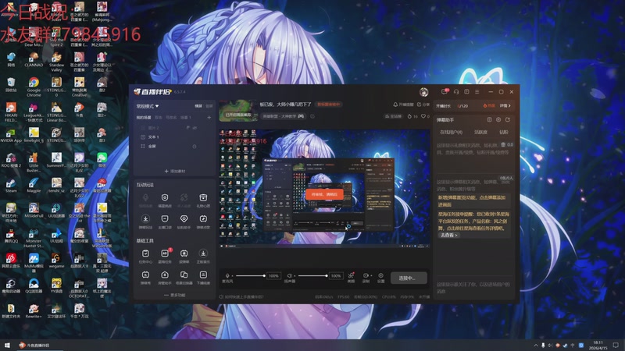Open the League of Legends category selector
Viewport: 625px width, 351px height.
coord(284,116)
